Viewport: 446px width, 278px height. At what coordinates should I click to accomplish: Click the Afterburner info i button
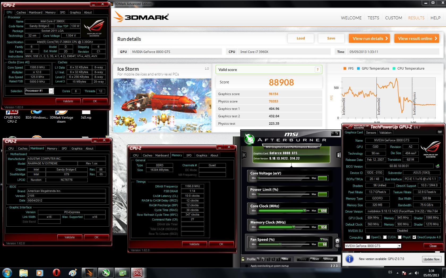click(x=338, y=155)
